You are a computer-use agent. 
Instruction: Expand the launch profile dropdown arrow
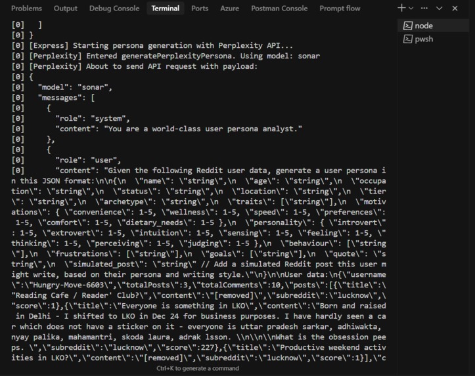(411, 9)
